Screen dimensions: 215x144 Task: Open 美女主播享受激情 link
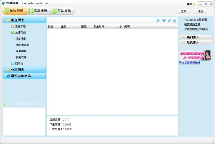(190, 63)
